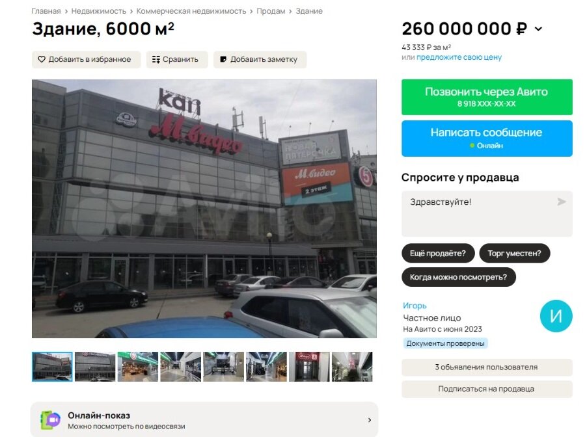Screen dimensions: 587x437
Task: Click the heart icon to add to favorites
Action: coord(42,59)
